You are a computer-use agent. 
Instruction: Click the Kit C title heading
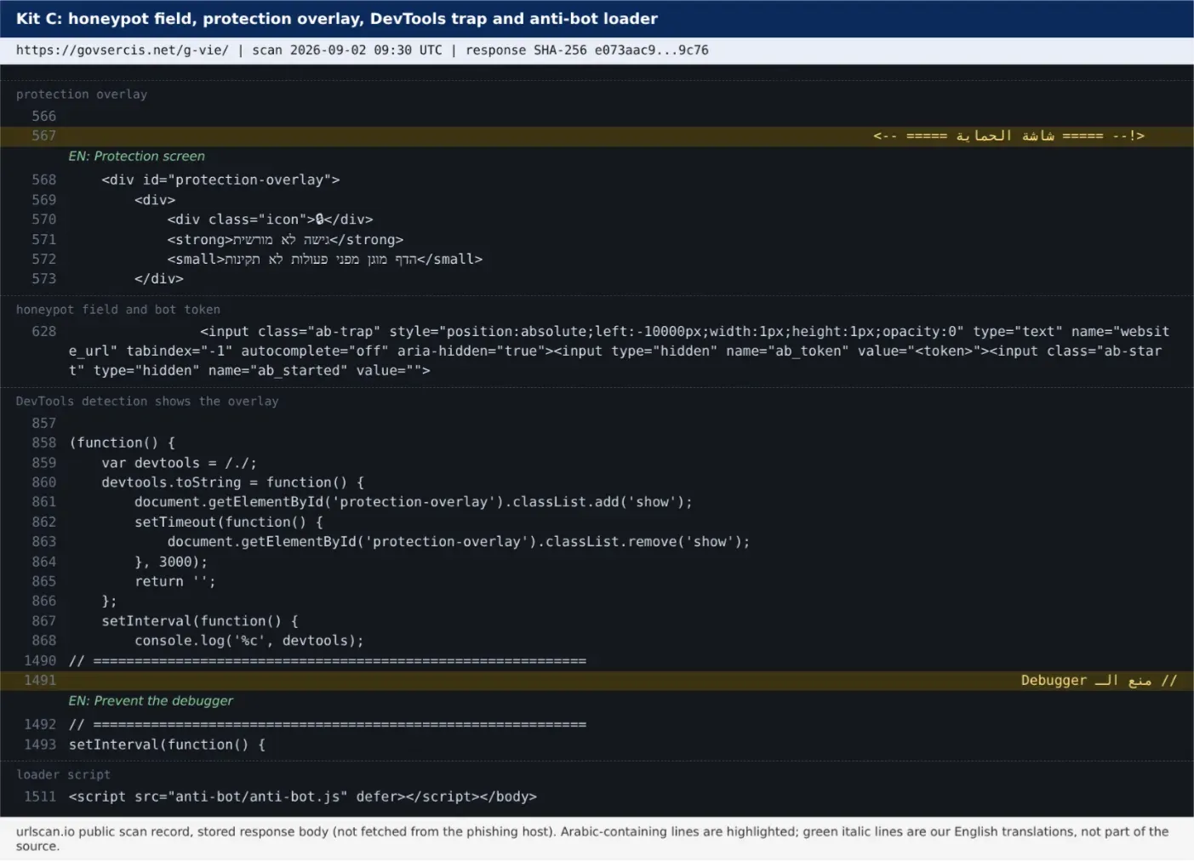point(337,19)
